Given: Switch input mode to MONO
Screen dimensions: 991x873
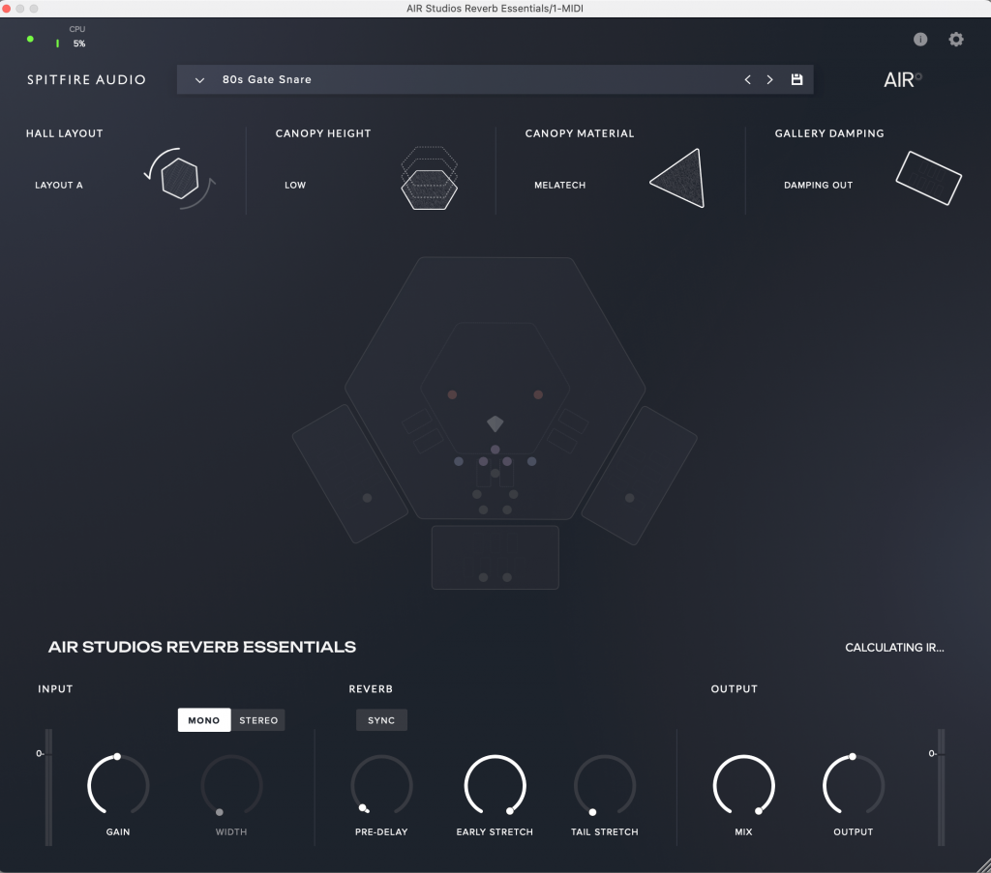Looking at the screenshot, I should [204, 720].
